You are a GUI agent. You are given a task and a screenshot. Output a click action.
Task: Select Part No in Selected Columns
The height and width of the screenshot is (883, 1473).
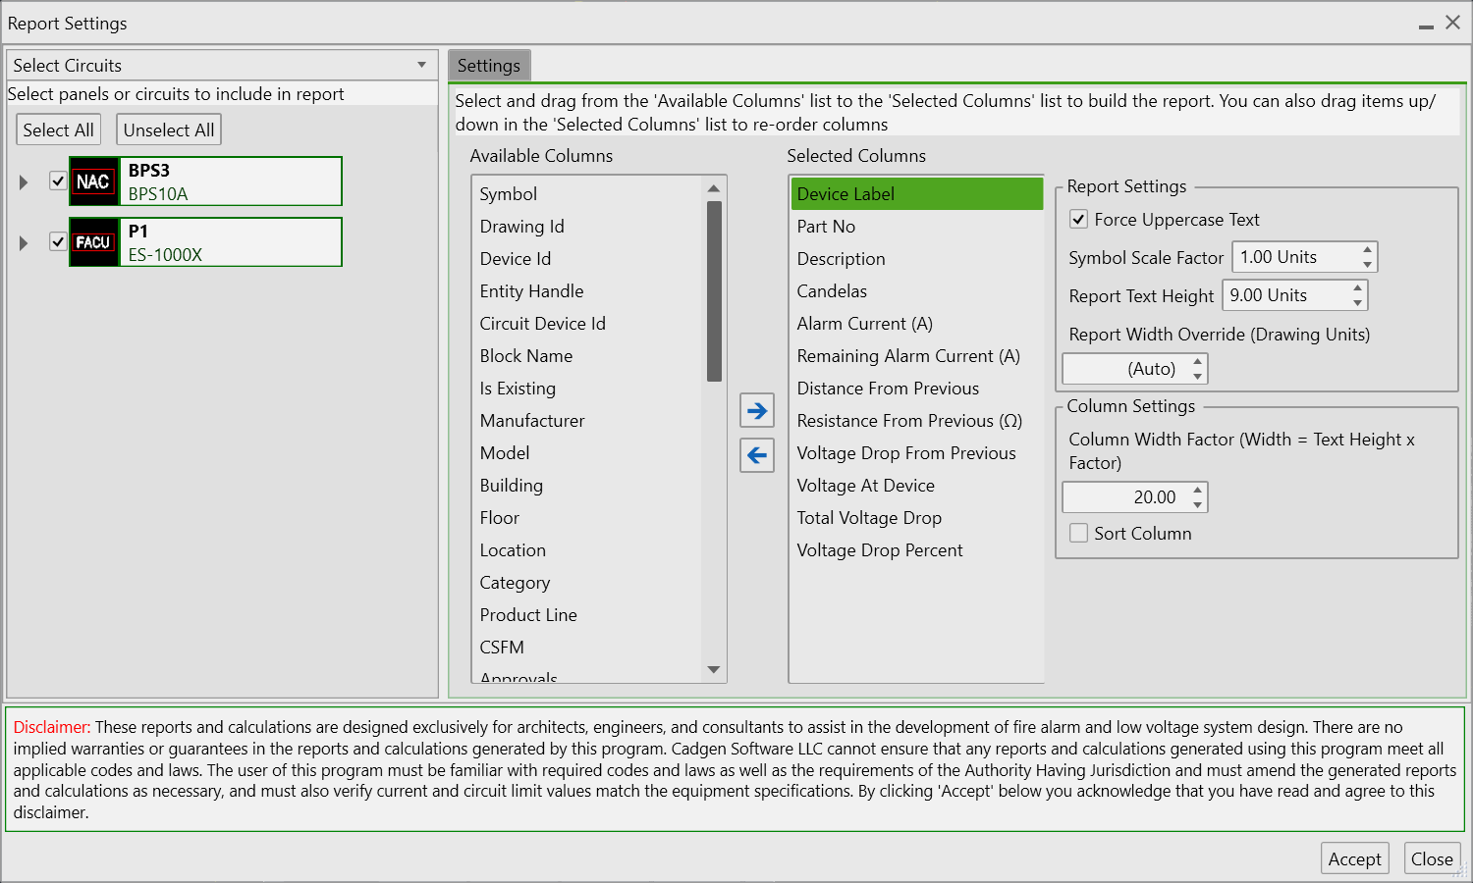[x=917, y=227]
